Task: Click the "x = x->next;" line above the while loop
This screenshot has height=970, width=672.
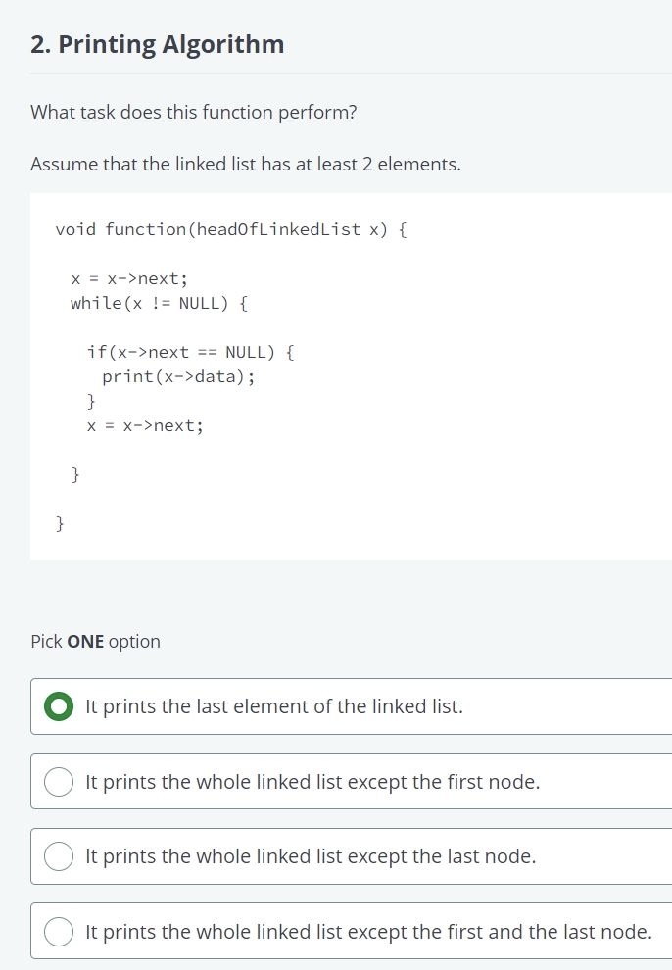Action: (122, 278)
